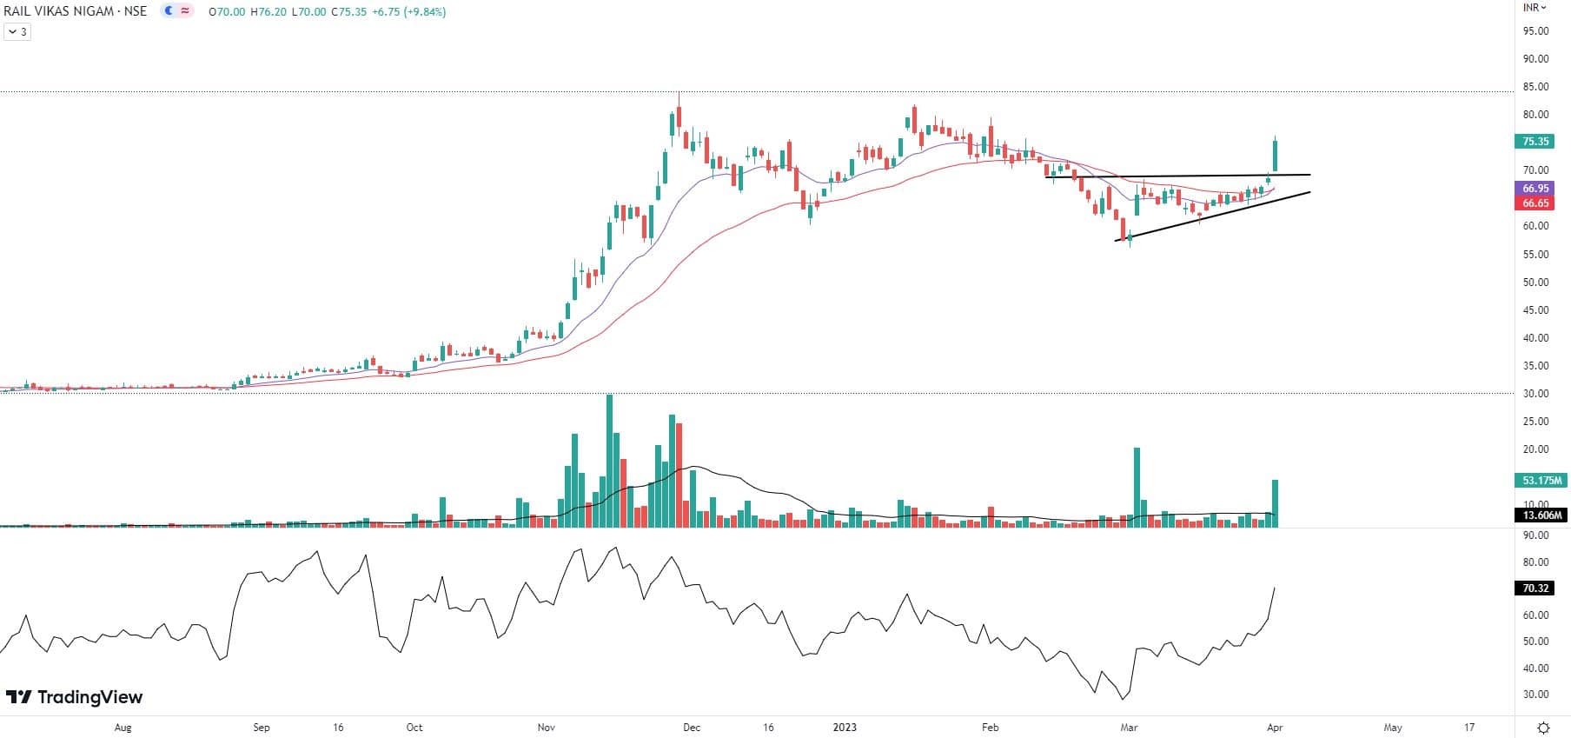Click the blue moon market-status icon
1571x738 pixels.
click(168, 11)
